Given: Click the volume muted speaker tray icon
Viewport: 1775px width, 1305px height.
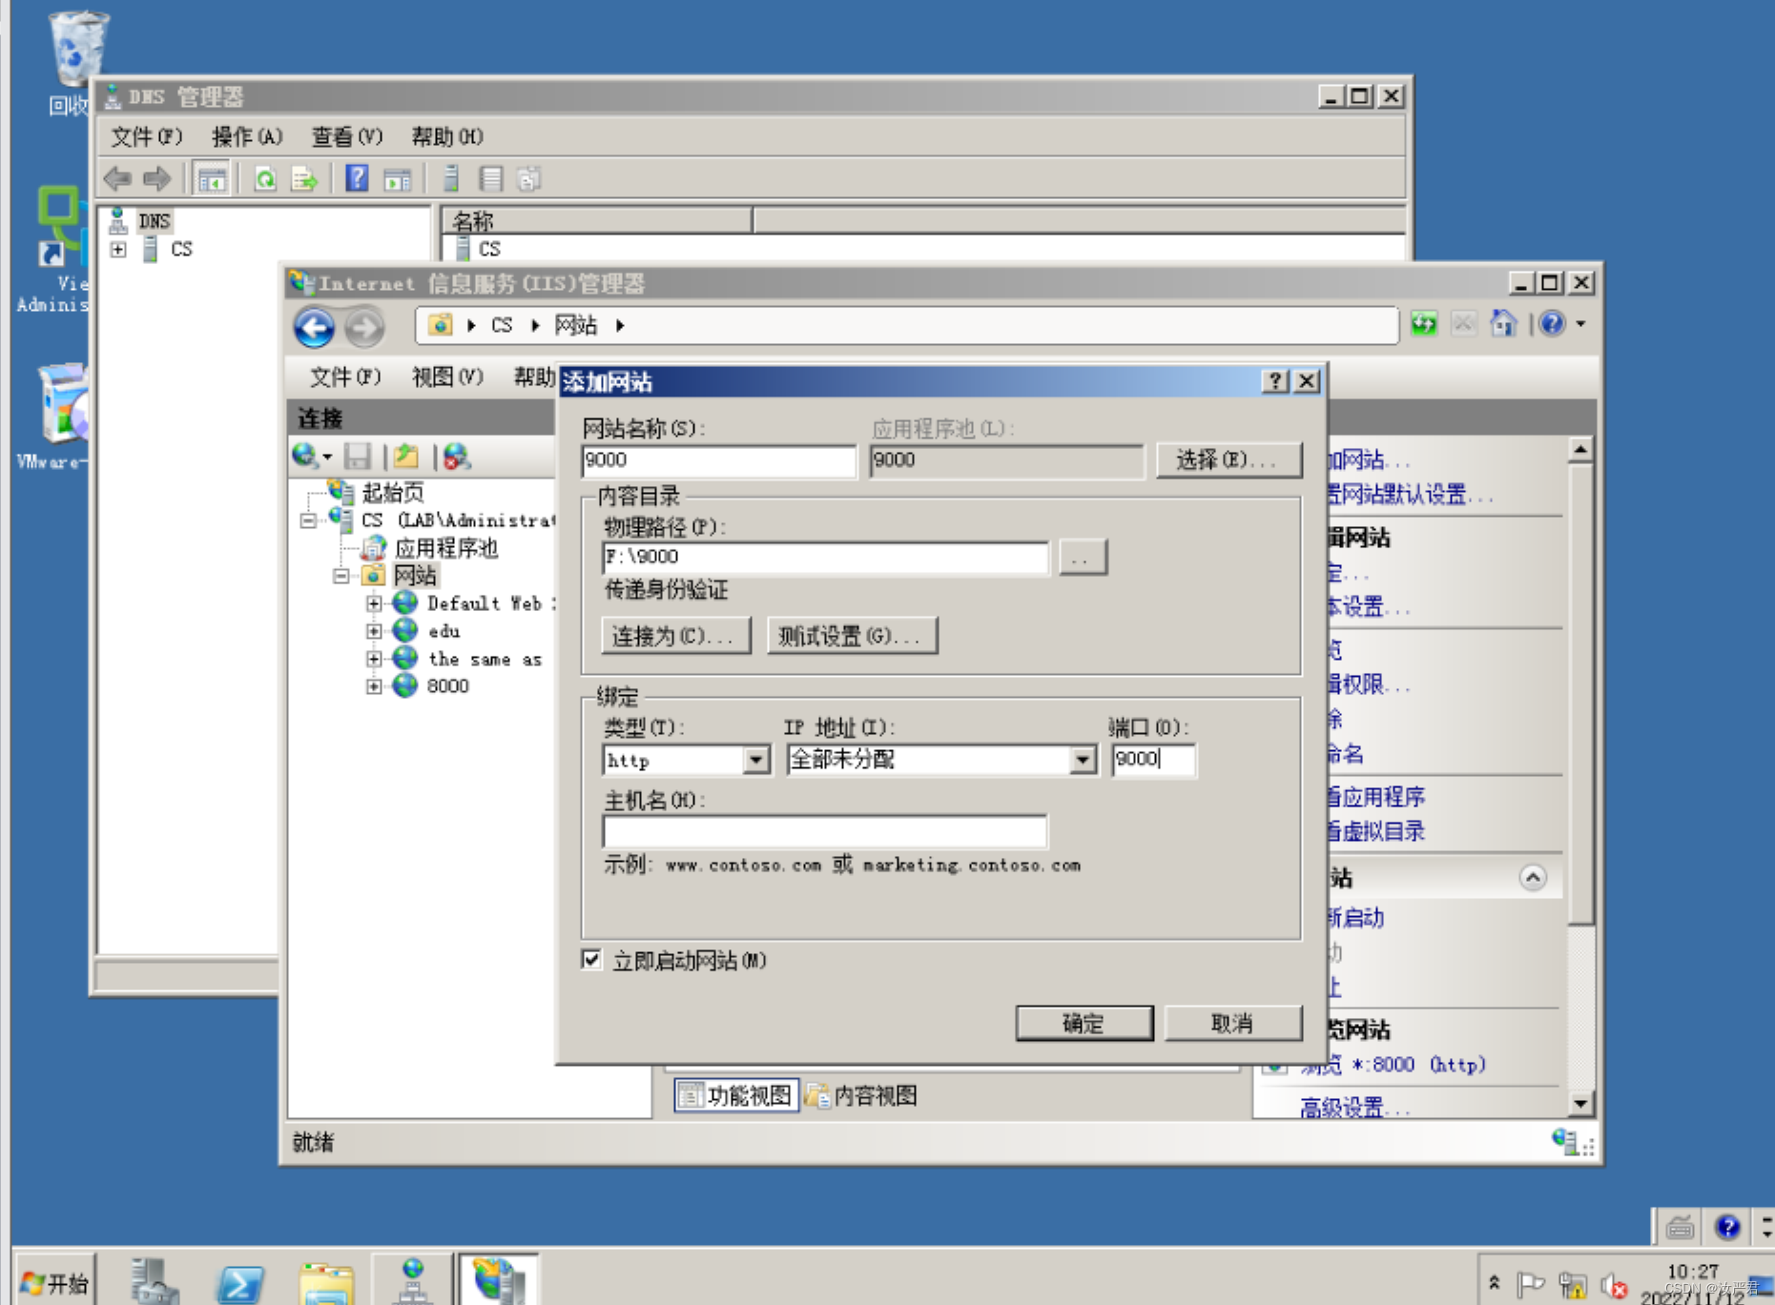Looking at the screenshot, I should [1614, 1286].
